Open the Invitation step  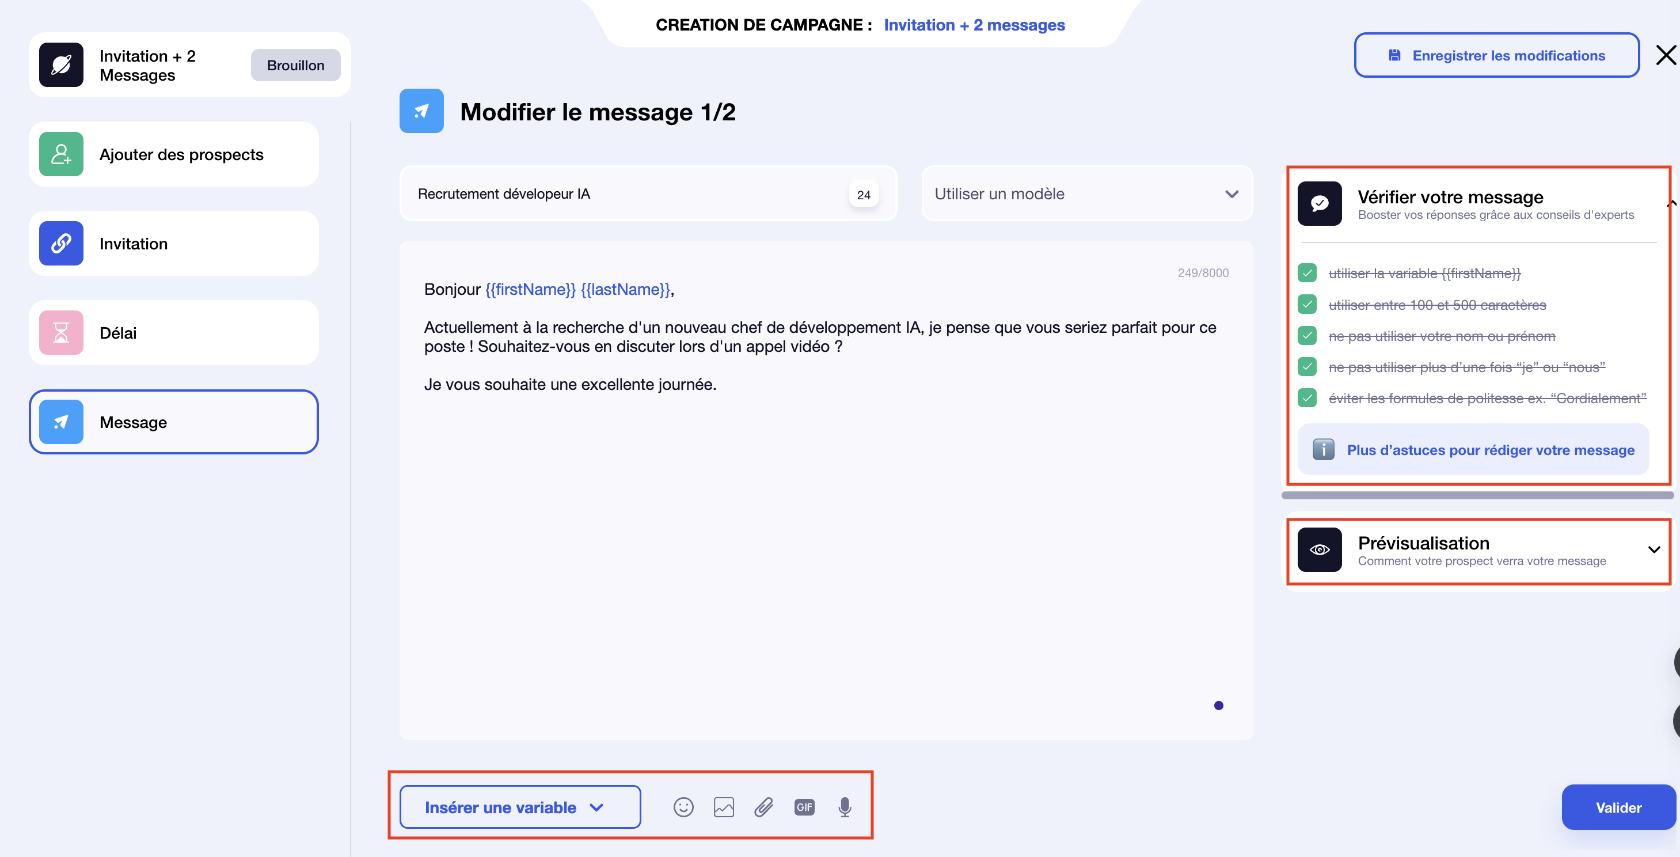coord(173,243)
